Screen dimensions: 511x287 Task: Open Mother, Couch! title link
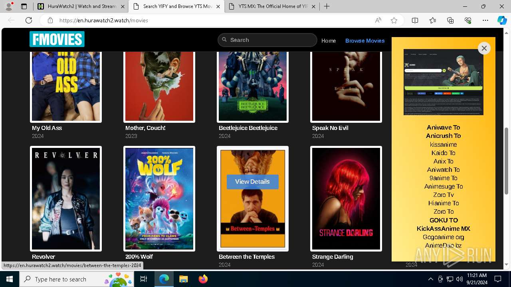pos(145,128)
